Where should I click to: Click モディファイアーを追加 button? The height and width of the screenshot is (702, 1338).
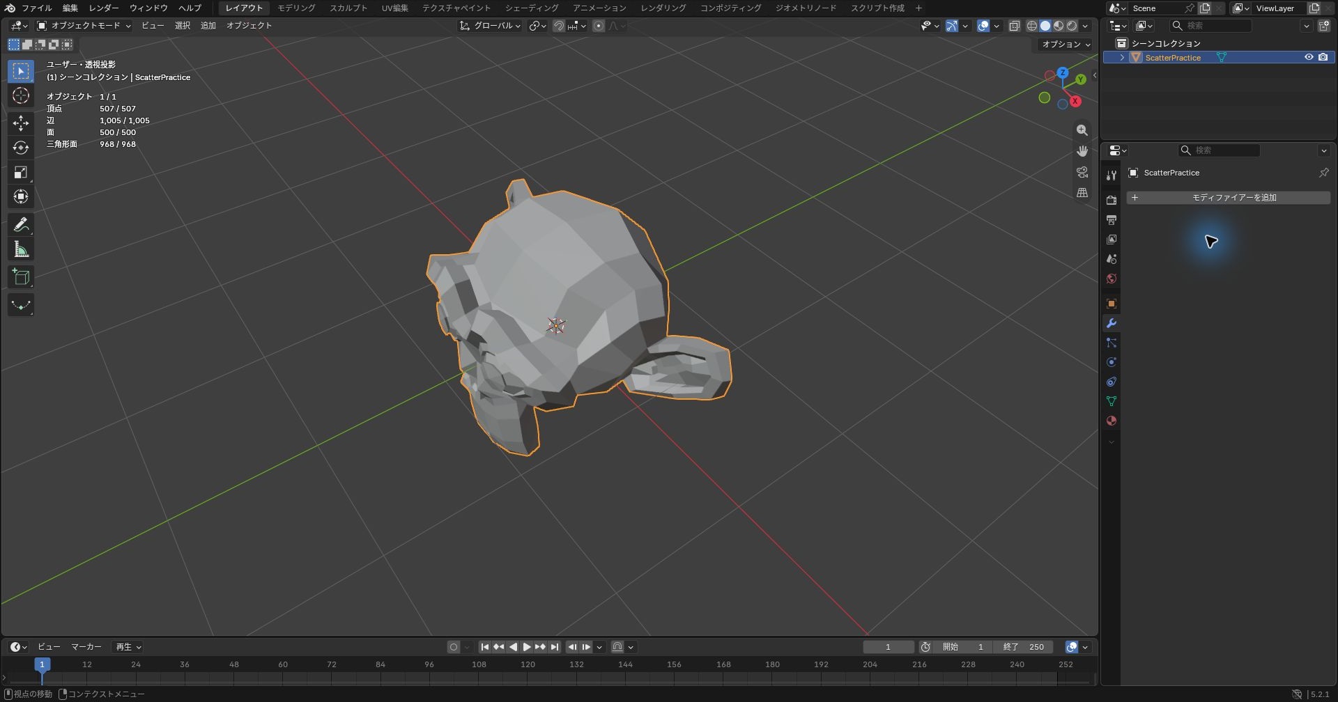pyautogui.click(x=1229, y=198)
